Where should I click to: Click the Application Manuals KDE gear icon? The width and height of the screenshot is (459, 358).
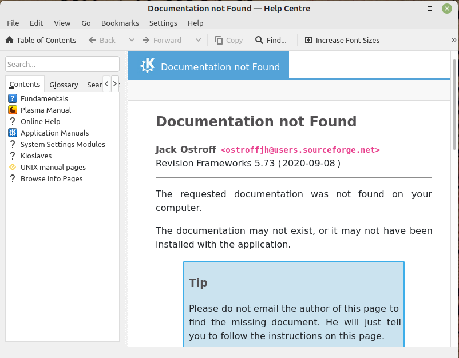pyautogui.click(x=13, y=133)
